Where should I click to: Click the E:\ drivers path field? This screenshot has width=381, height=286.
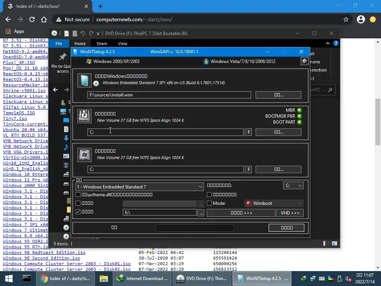[x=160, y=212]
